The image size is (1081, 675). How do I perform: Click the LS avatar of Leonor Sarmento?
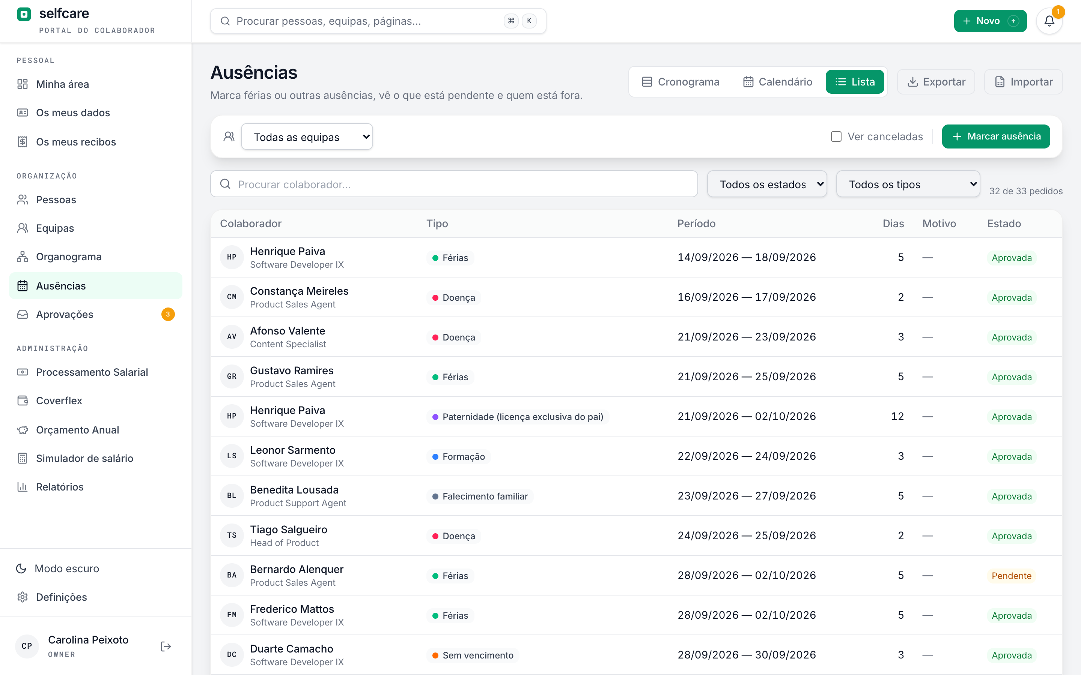pyautogui.click(x=232, y=456)
